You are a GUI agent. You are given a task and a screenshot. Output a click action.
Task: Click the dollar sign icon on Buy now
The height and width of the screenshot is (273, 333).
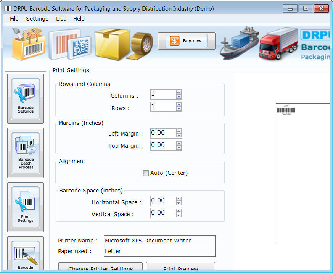point(174,41)
